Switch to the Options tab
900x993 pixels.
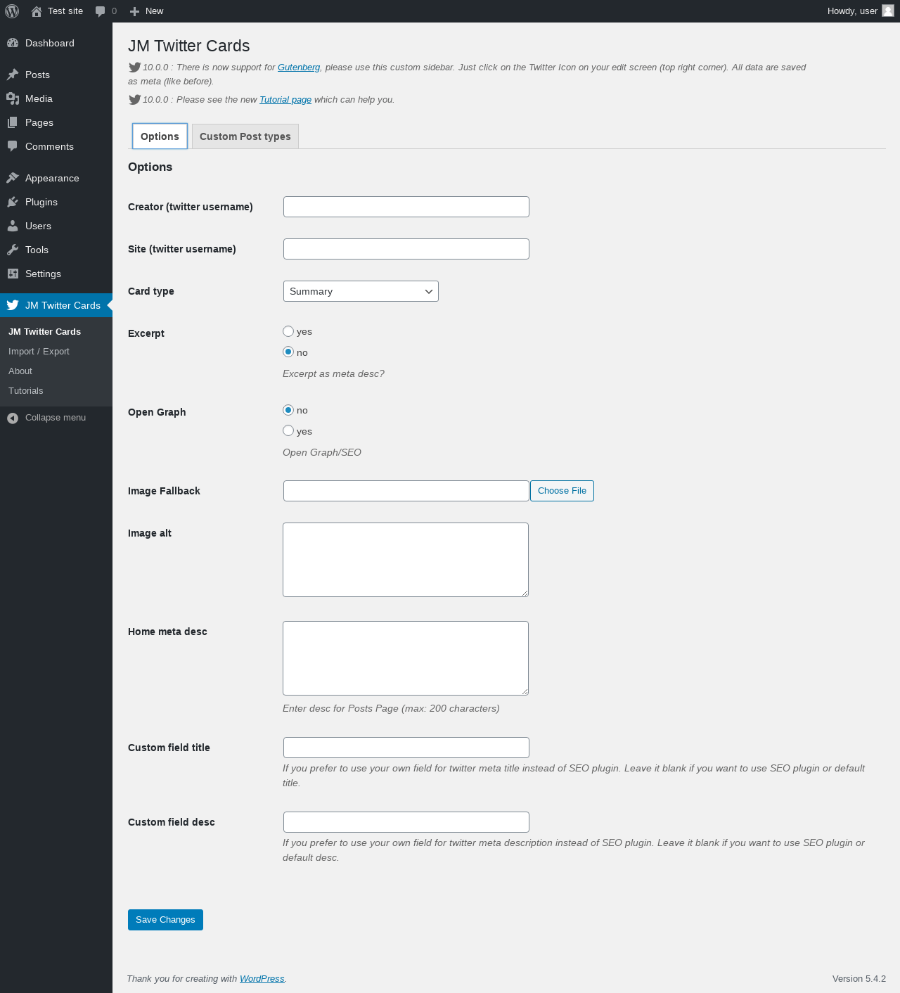tap(160, 136)
